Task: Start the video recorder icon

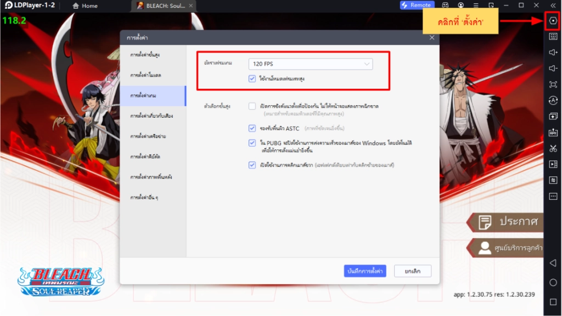Action: pos(553,164)
